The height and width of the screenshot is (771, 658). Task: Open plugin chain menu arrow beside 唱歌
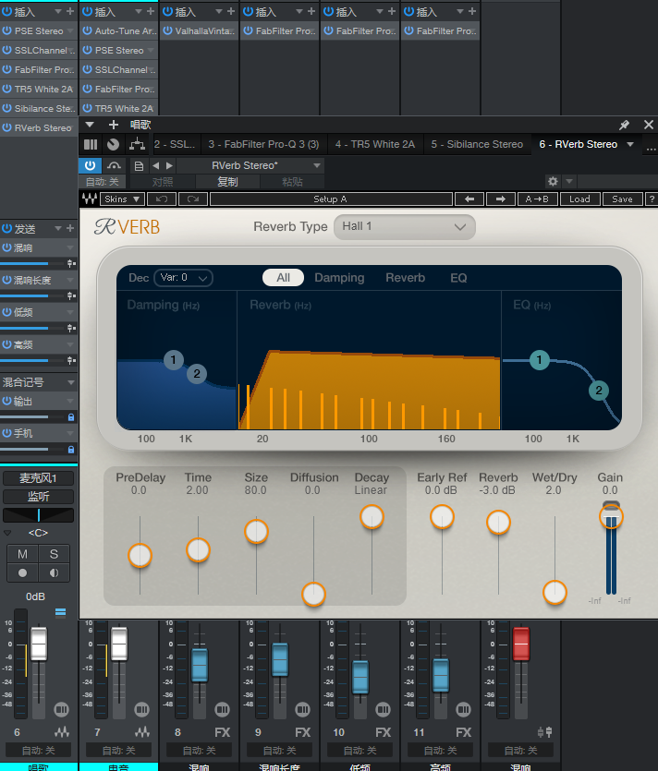coord(90,125)
